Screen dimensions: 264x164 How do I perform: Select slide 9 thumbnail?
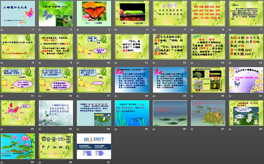pyautogui.click(x=56, y=47)
